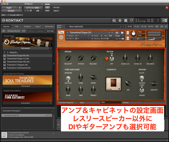Viewport: 169px width, 142px height.
Task: Flip the Plate/Spring reverb switch
Action: 142,78
